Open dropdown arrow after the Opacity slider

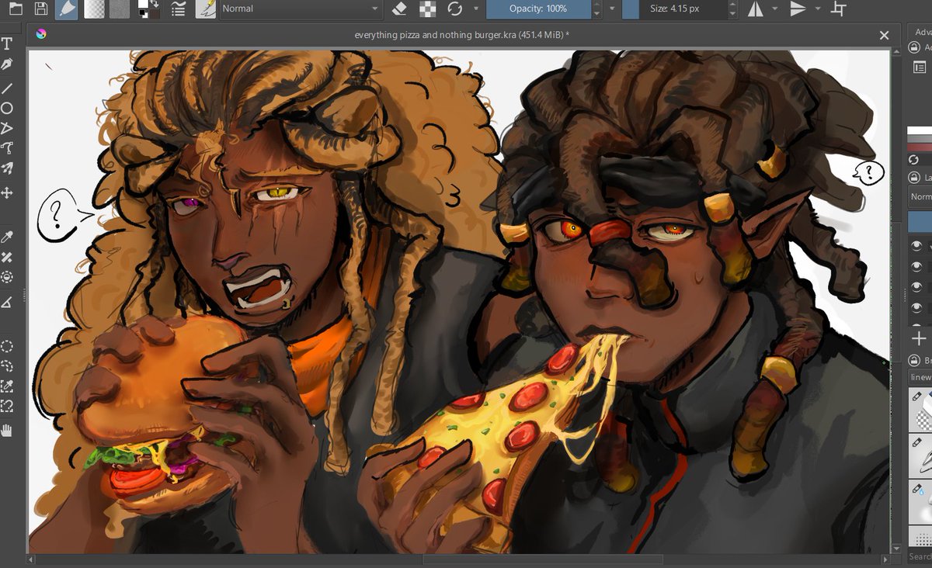pyautogui.click(x=612, y=9)
